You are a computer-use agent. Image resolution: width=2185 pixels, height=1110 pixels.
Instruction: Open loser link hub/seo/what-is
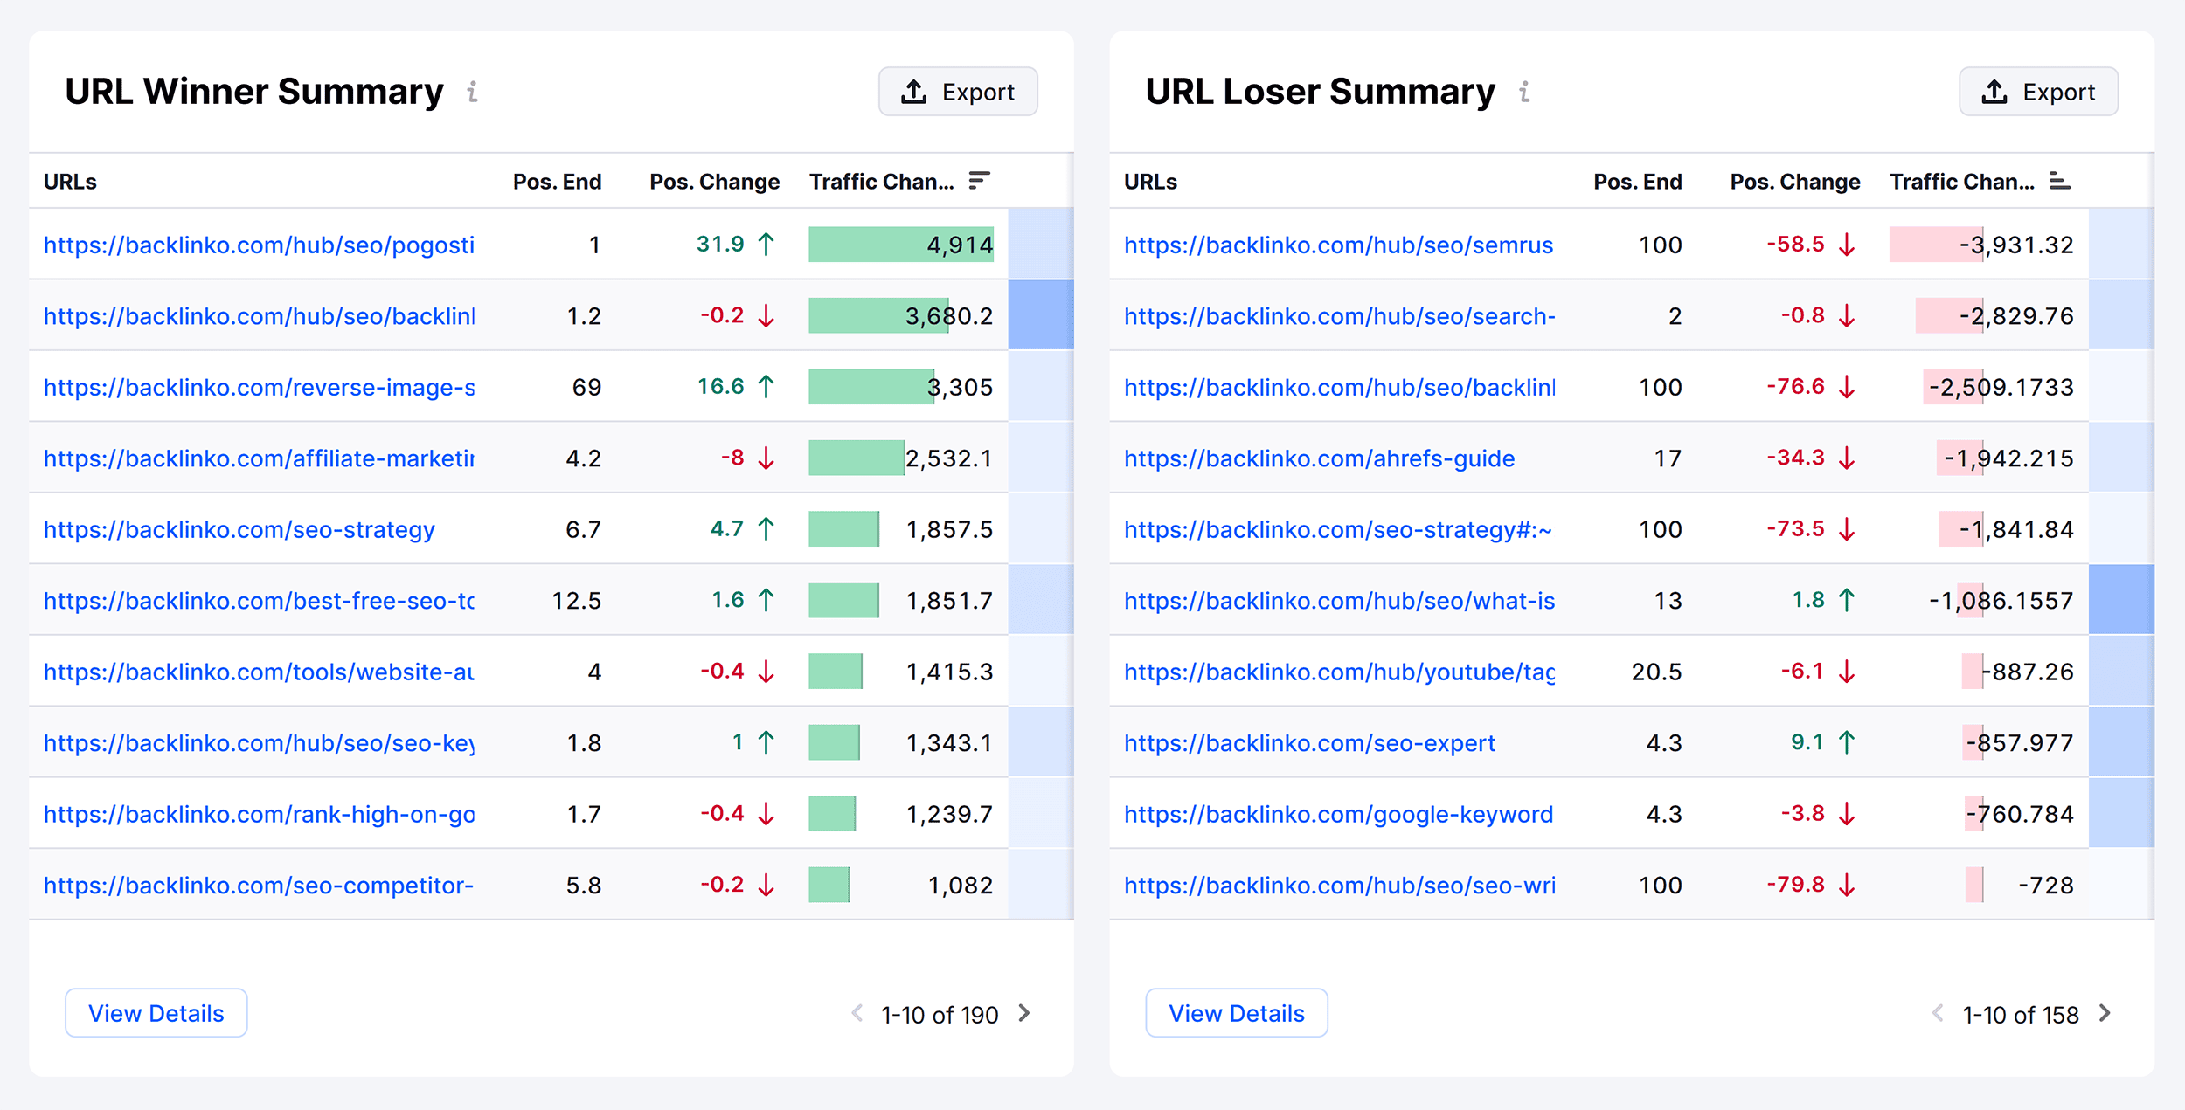click(x=1339, y=601)
